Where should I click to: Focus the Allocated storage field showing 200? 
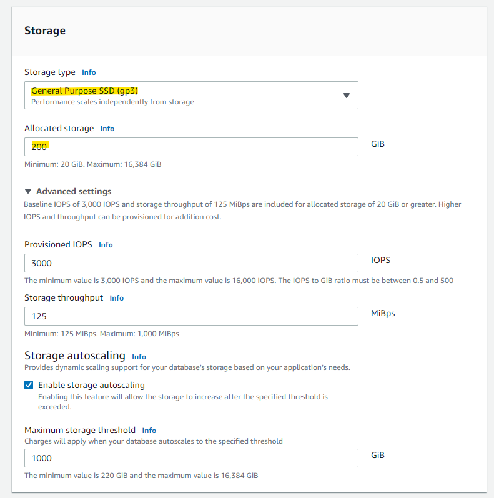(191, 147)
